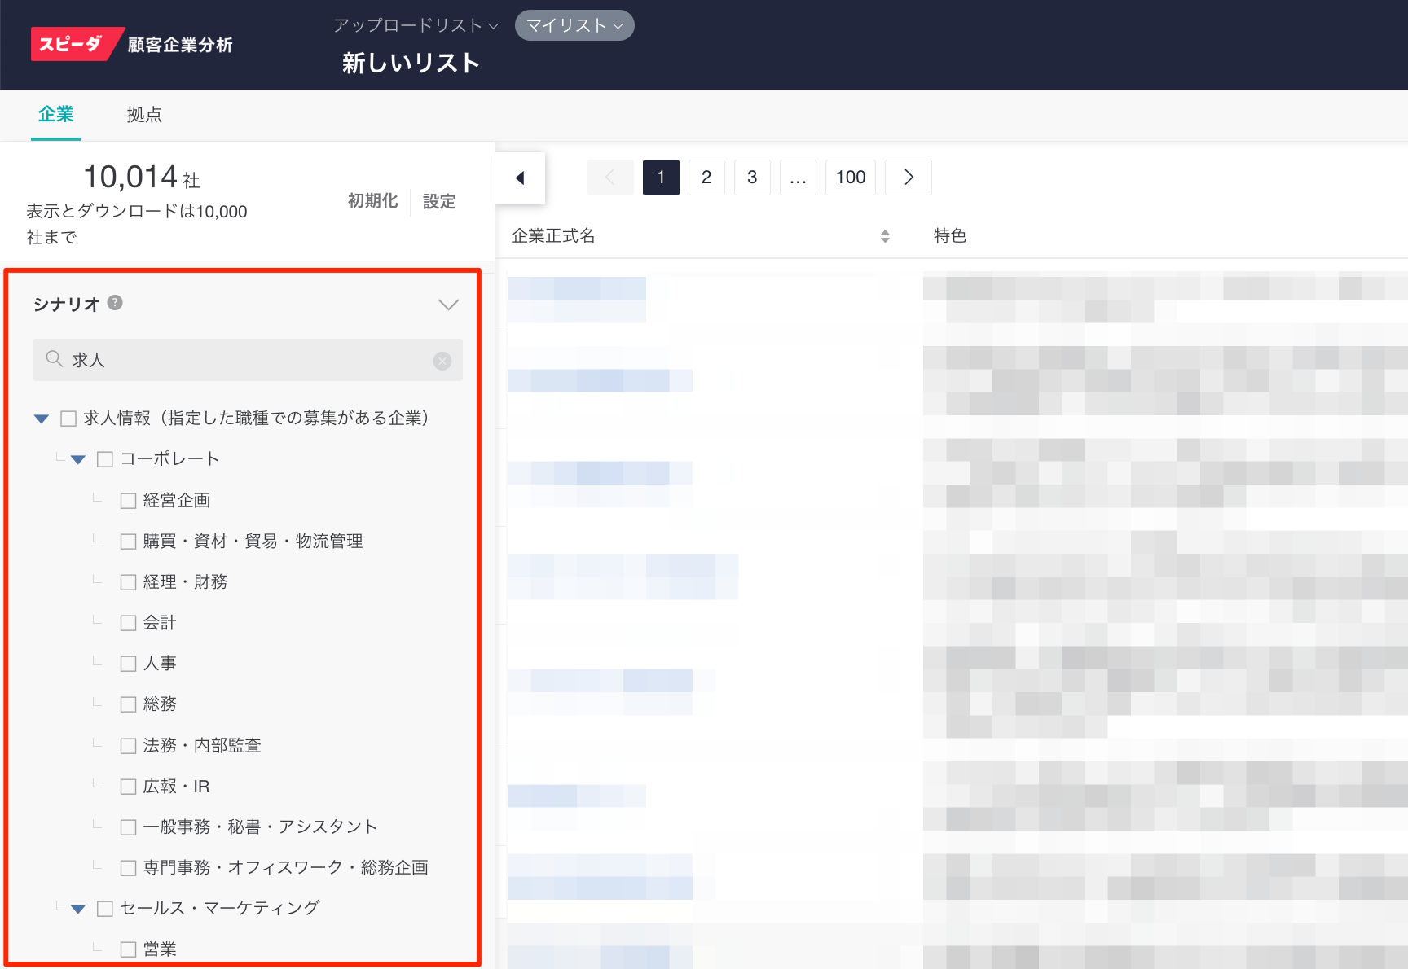Enable the 広報・IR checkbox
The width and height of the screenshot is (1408, 969).
point(128,787)
